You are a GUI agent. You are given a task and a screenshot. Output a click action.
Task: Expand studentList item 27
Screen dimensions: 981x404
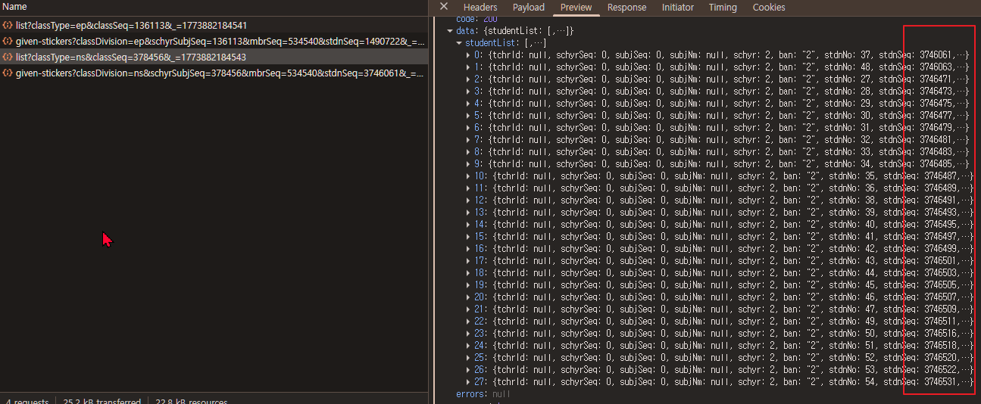click(467, 382)
